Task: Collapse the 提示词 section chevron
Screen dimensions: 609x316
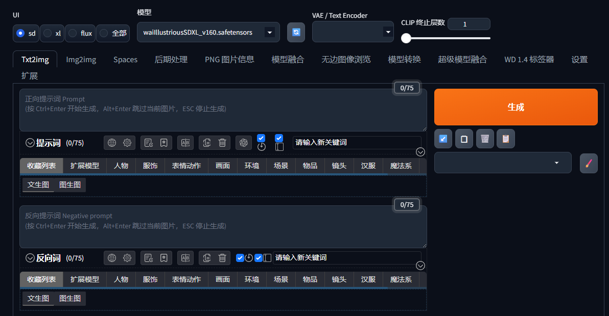Action: [x=30, y=143]
